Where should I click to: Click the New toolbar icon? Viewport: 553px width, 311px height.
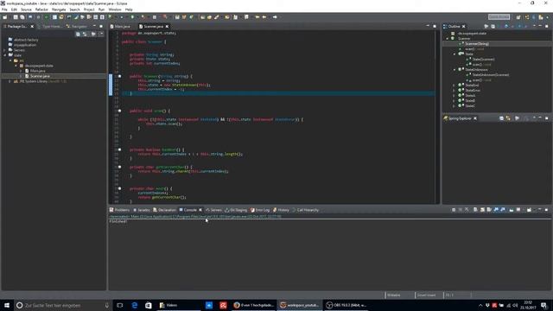5,17
